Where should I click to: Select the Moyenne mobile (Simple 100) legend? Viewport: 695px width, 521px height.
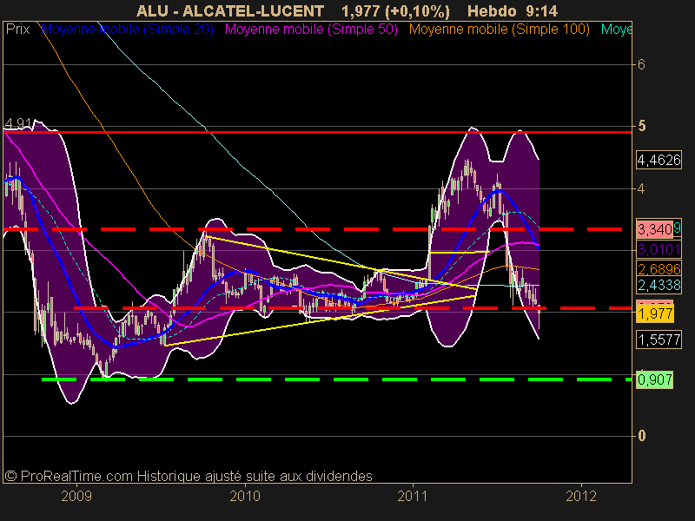click(x=499, y=30)
